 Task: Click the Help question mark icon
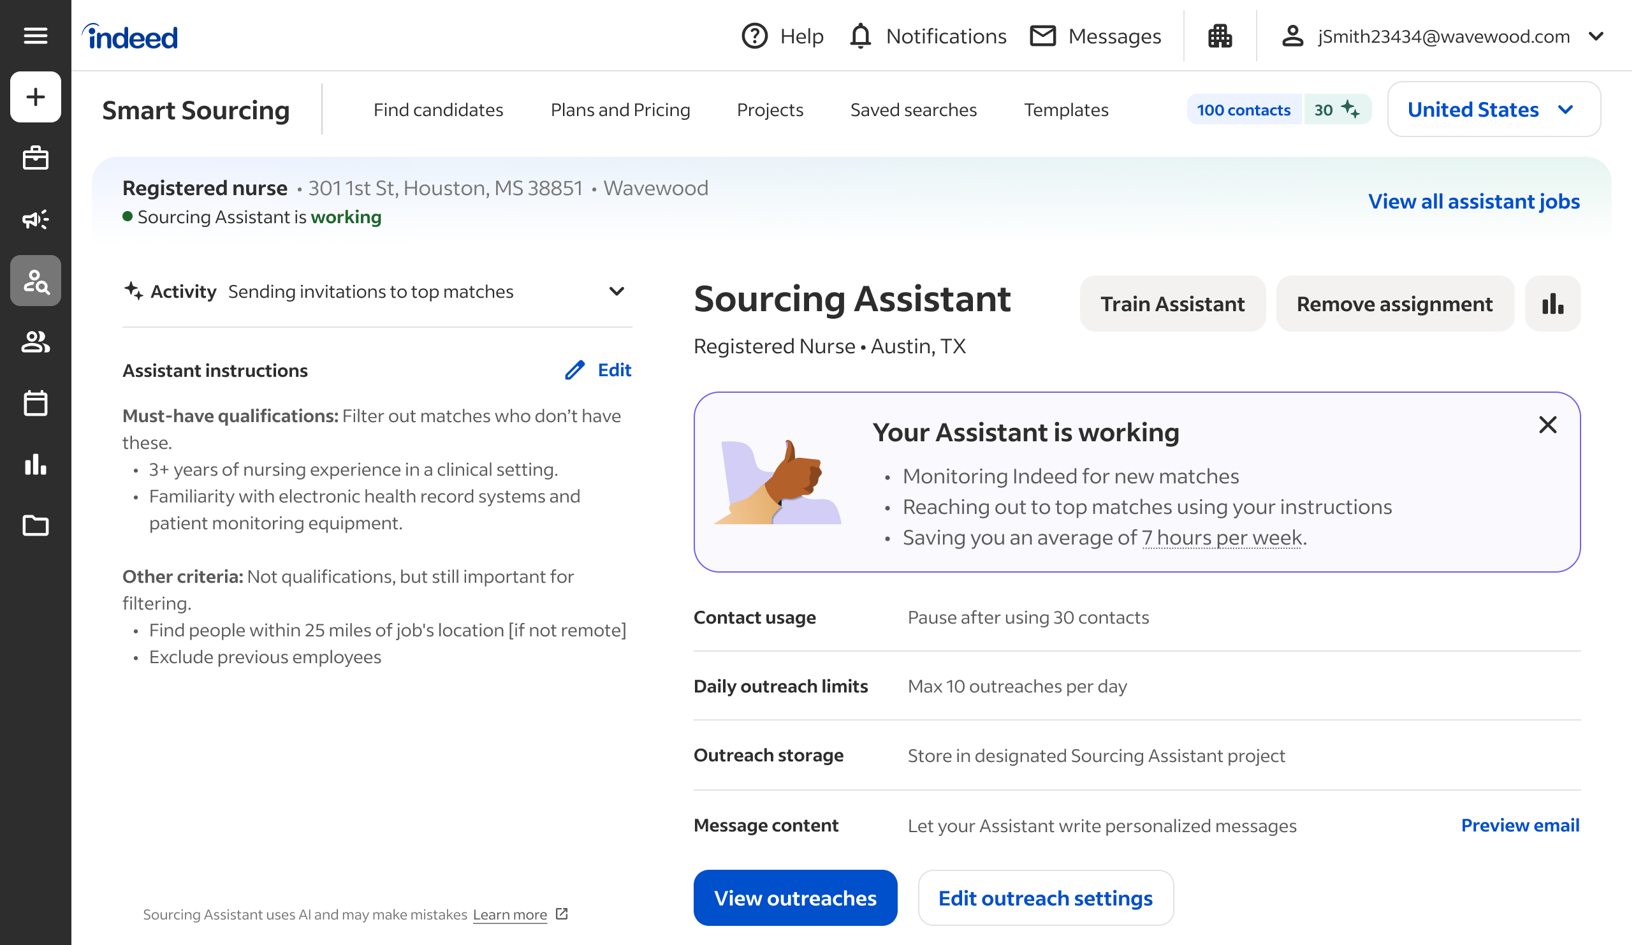tap(754, 36)
